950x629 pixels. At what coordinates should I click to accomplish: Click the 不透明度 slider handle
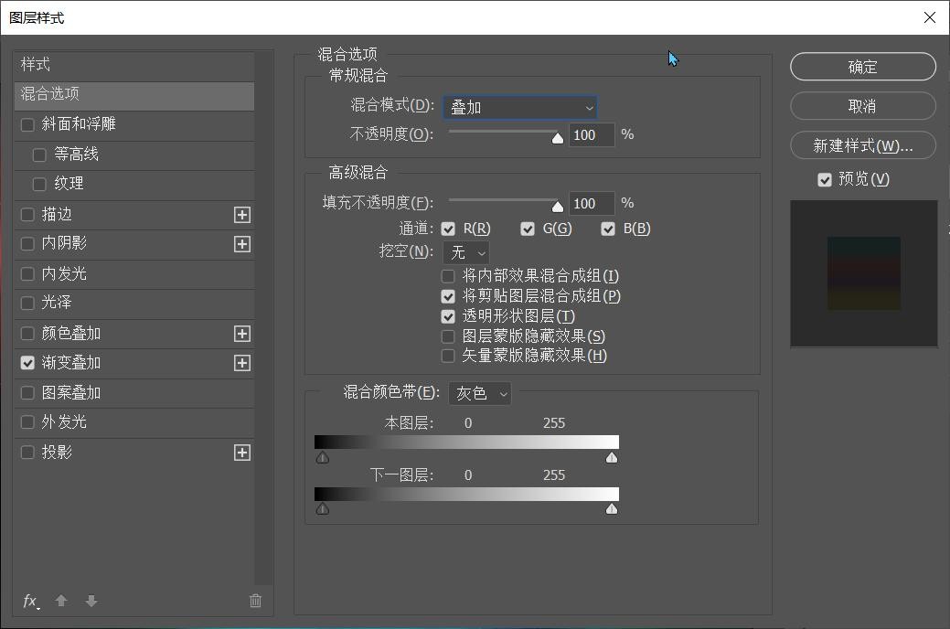click(x=558, y=137)
